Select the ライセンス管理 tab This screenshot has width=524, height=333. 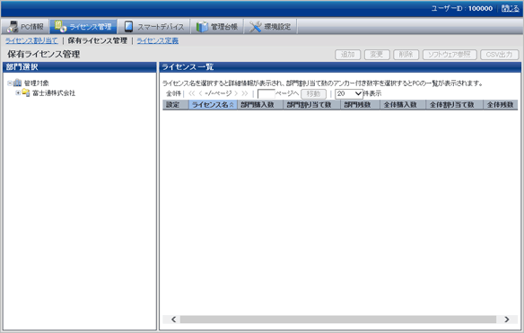tap(83, 26)
